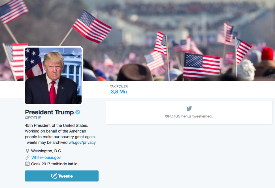Open the WhiteHouse.gov website link
Viewport: 275px width, 188px height.
(x=46, y=157)
